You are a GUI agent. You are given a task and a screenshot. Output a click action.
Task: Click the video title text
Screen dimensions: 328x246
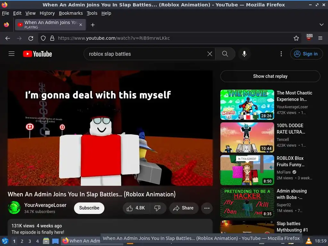tap(92, 194)
